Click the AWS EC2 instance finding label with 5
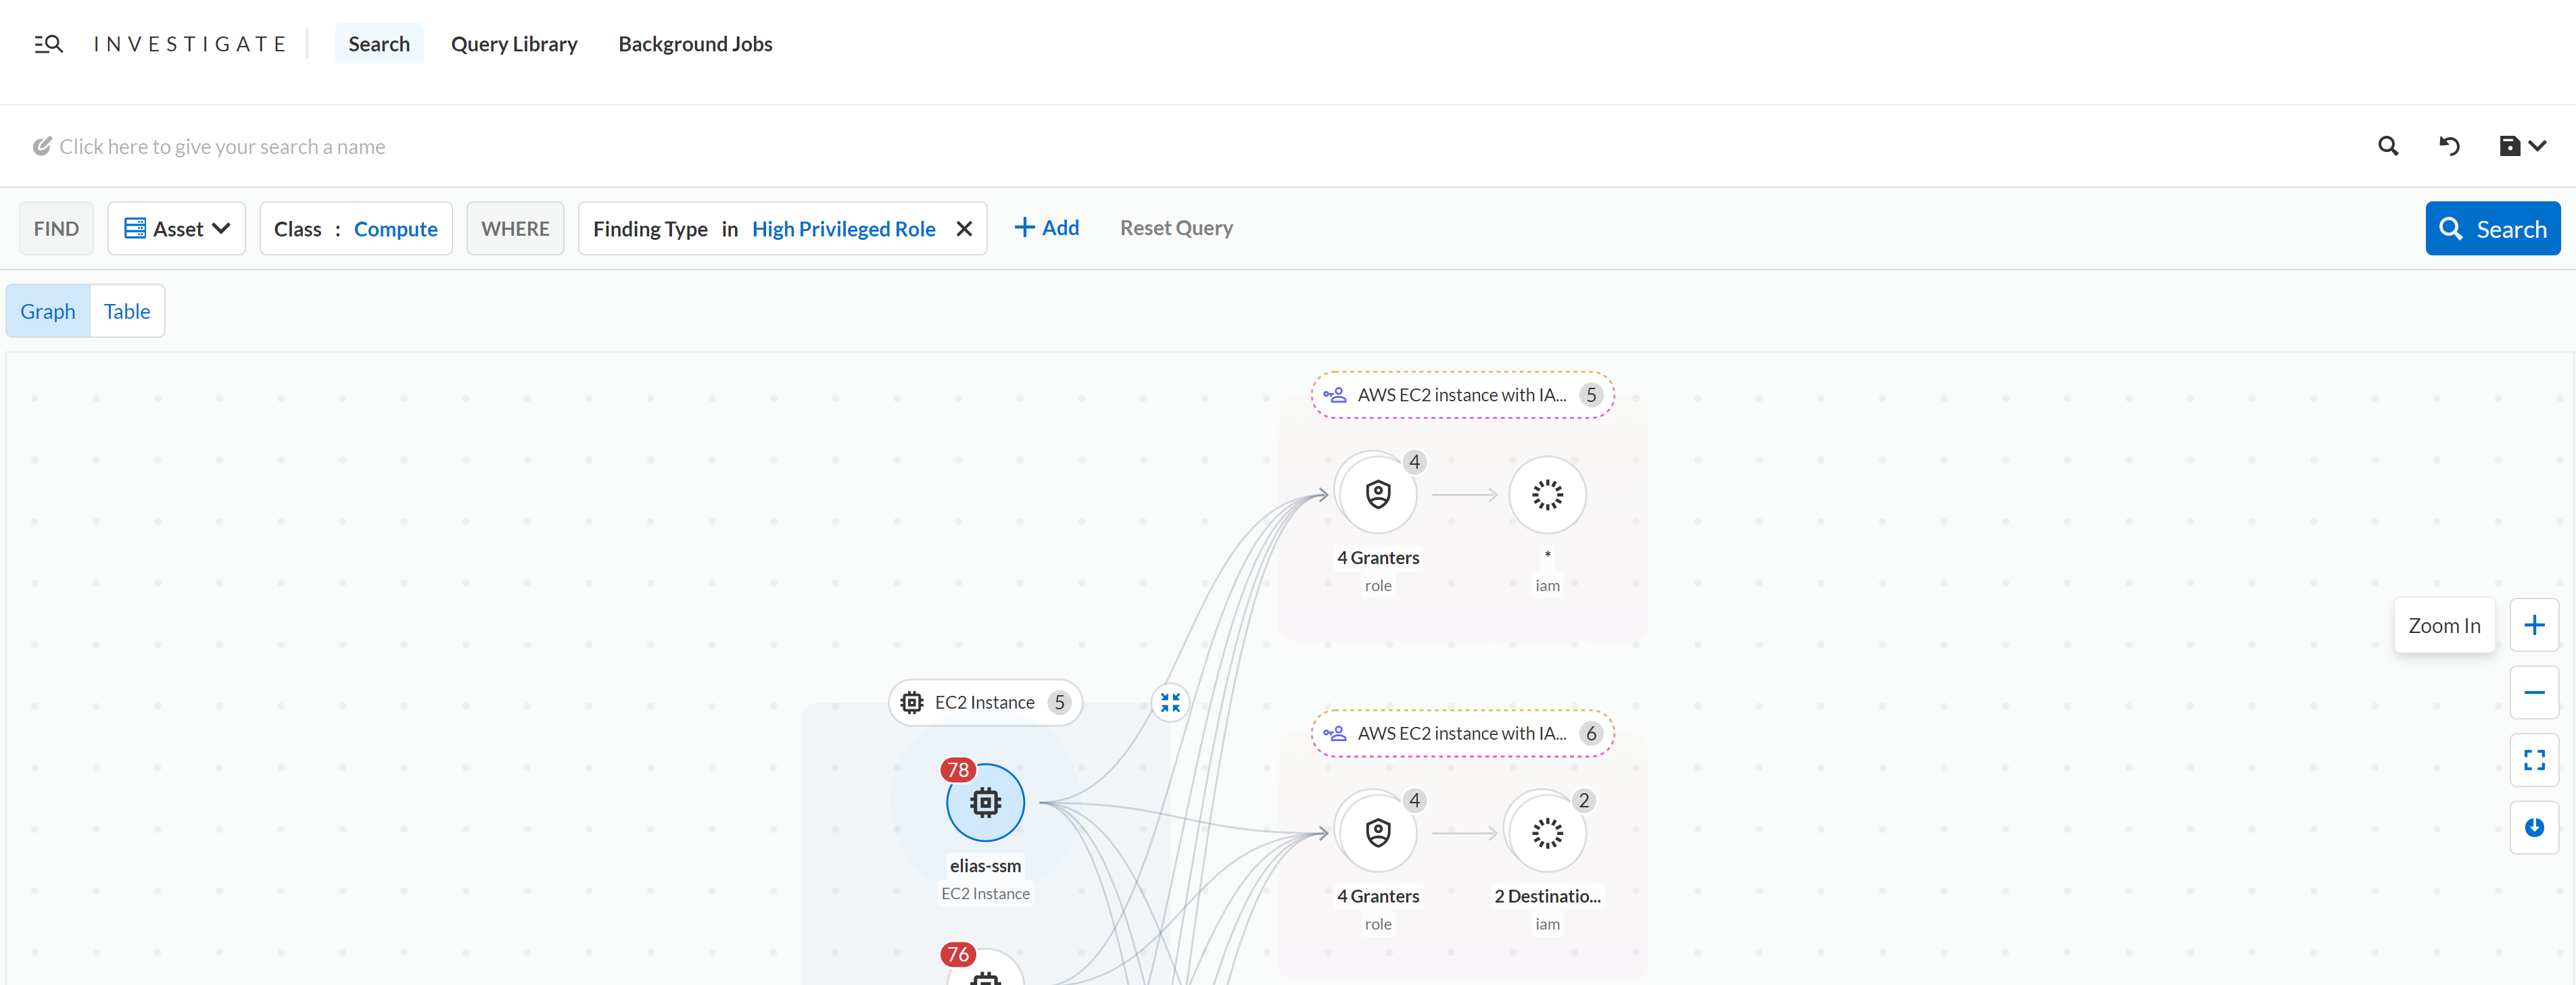Screen dimensions: 2576x985 click(x=1462, y=395)
